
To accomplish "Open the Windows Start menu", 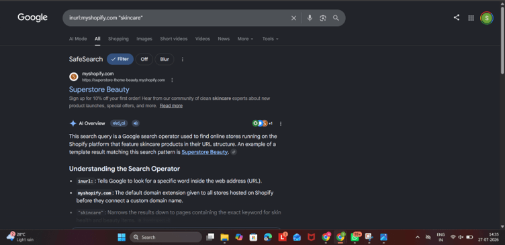I will (122, 237).
